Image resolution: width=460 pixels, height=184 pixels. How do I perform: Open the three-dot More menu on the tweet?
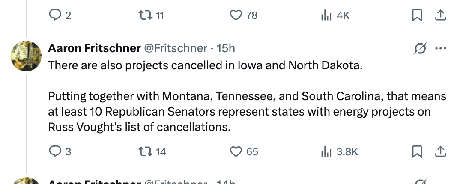(440, 49)
